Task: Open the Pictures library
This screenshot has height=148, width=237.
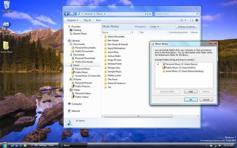Action: (75, 79)
